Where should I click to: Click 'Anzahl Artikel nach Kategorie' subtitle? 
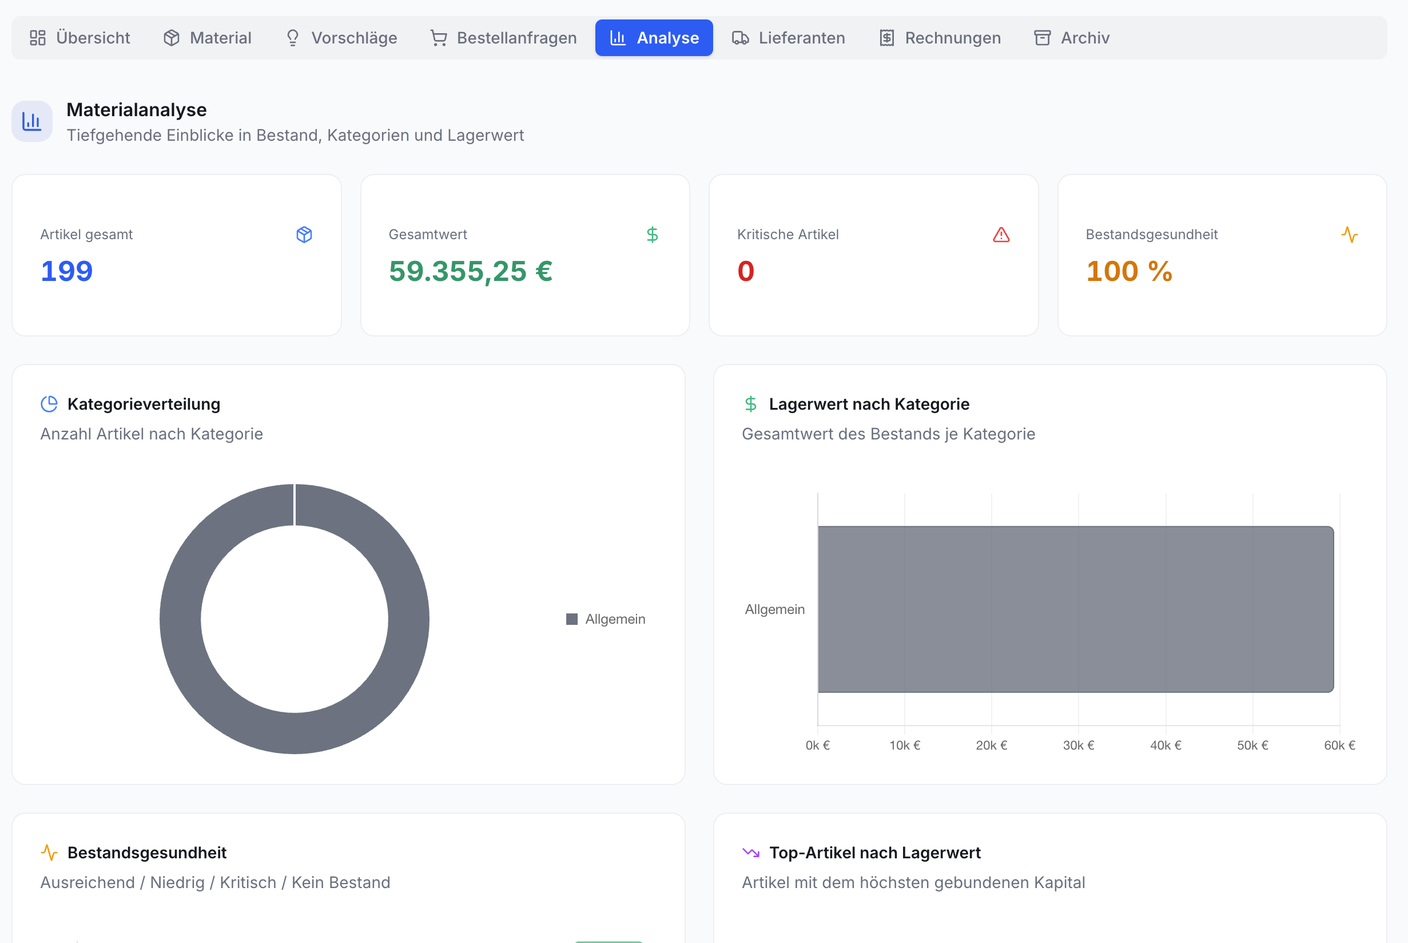(x=152, y=434)
